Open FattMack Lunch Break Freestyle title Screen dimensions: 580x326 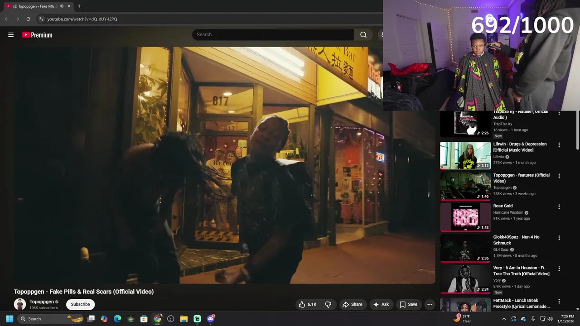click(x=522, y=303)
